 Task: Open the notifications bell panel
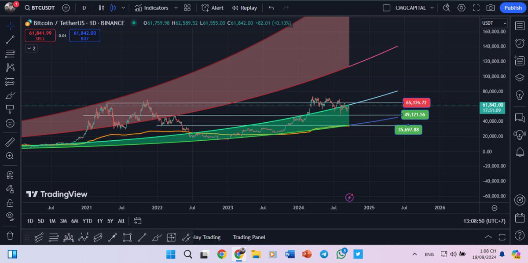tap(520, 152)
